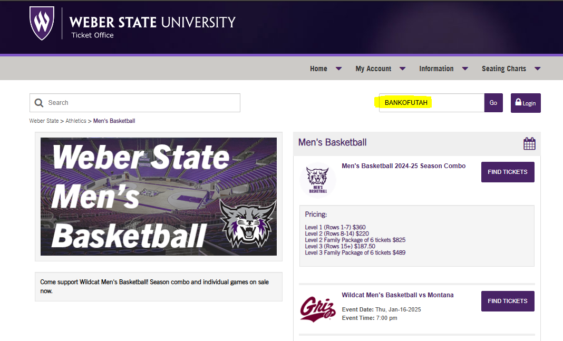Click the Men's Basketball breadcrumb link
563x341 pixels.
pos(114,121)
